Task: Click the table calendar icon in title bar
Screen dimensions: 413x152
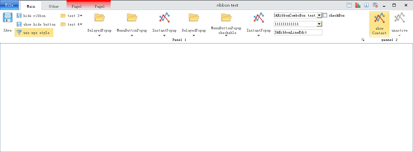Action: click(x=349, y=5)
